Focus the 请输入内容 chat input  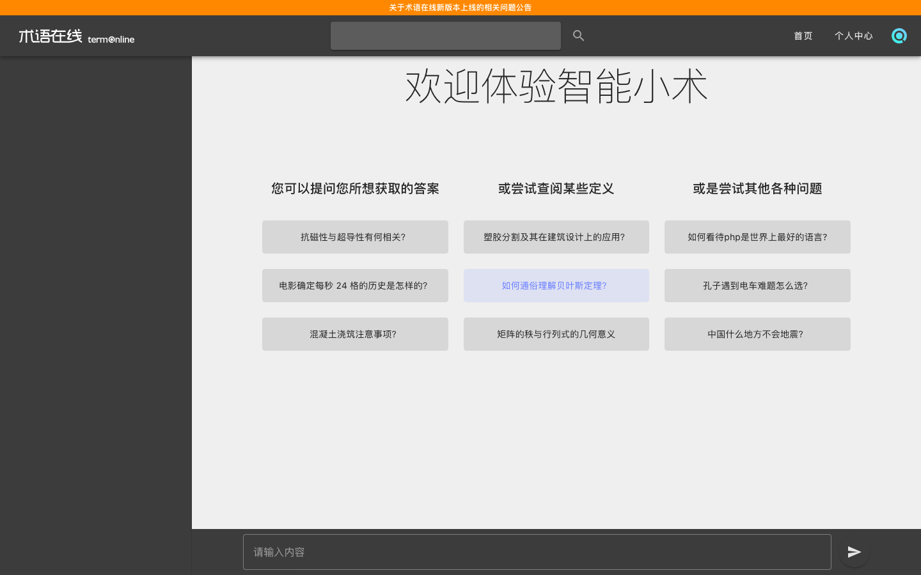(x=537, y=552)
